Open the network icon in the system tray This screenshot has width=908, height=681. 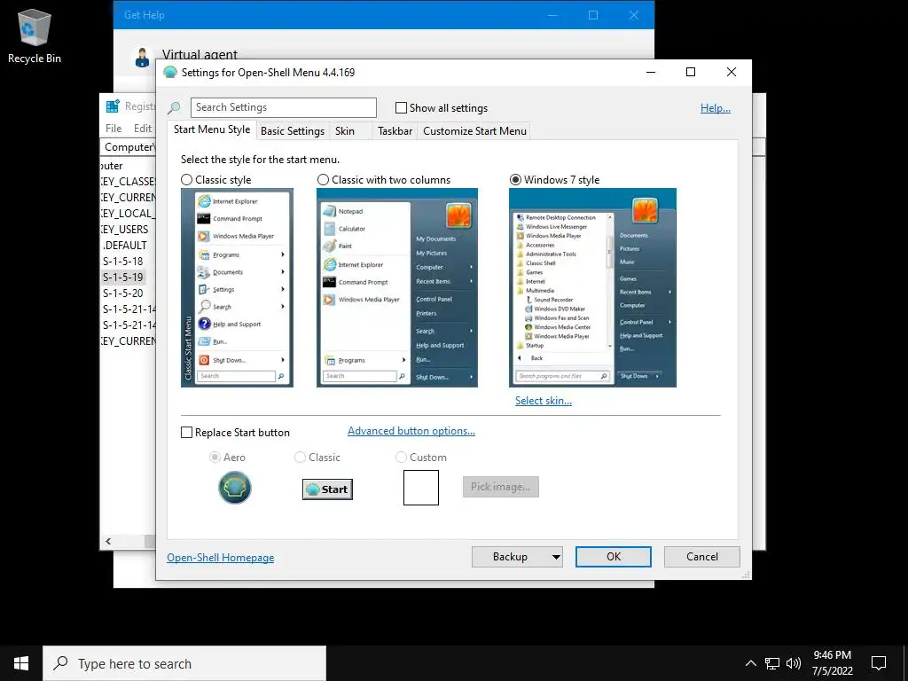(772, 663)
